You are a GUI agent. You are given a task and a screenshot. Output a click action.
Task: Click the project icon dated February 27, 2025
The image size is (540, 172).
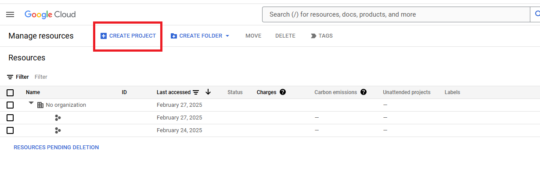click(x=58, y=118)
